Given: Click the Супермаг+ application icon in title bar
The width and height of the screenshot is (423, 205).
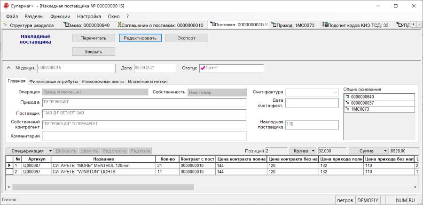Looking at the screenshot, I should point(6,6).
